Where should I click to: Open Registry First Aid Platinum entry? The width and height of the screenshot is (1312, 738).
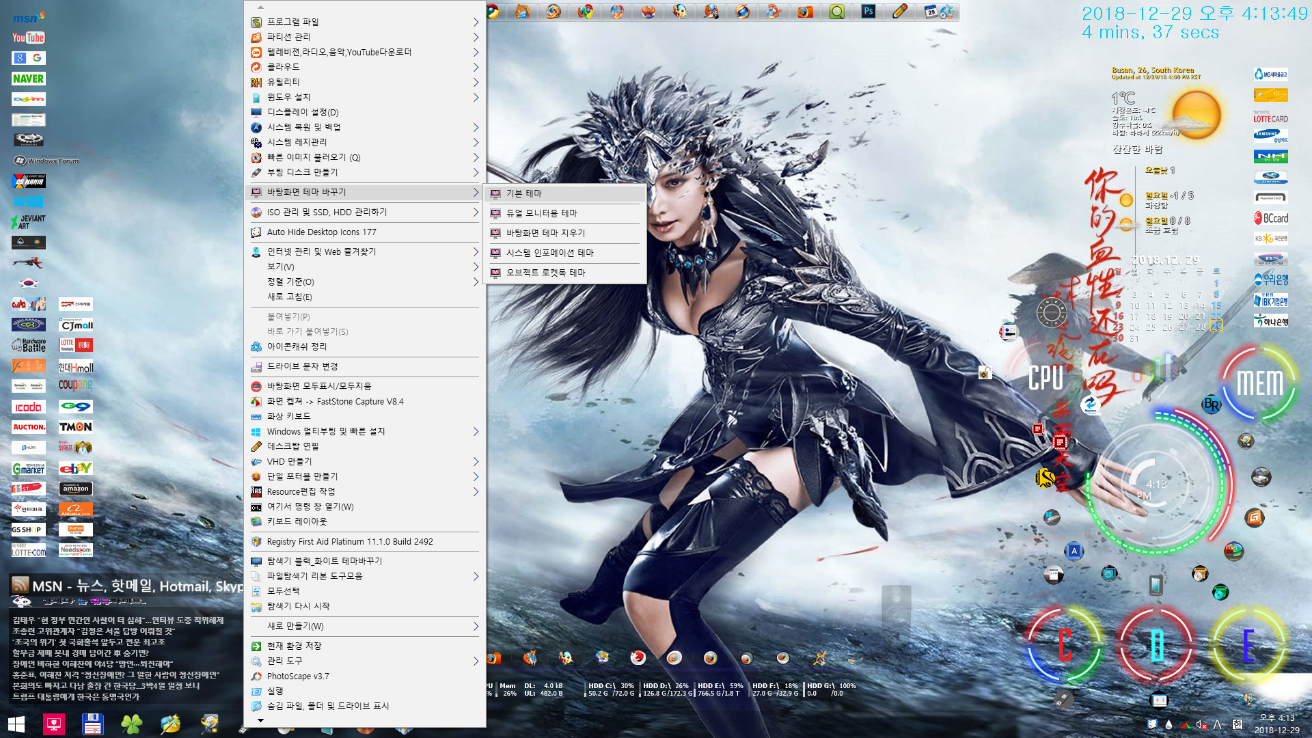click(x=365, y=541)
